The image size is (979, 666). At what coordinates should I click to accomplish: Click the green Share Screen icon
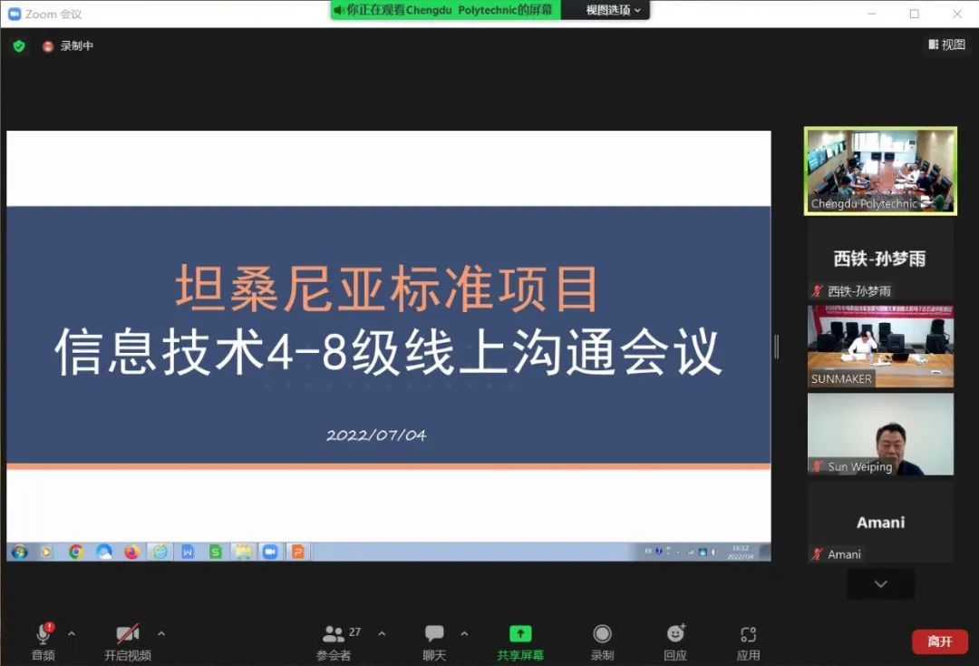pos(520,634)
